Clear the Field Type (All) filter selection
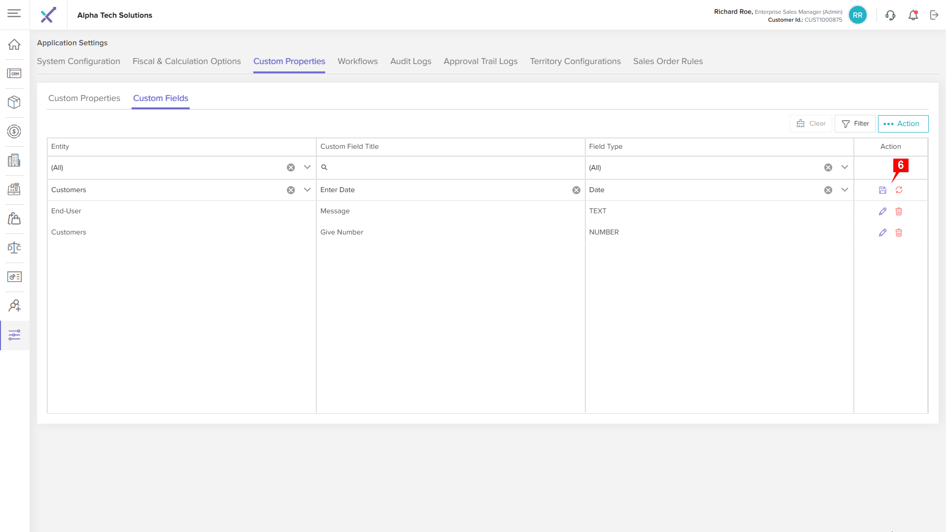The image size is (946, 532). (x=828, y=167)
